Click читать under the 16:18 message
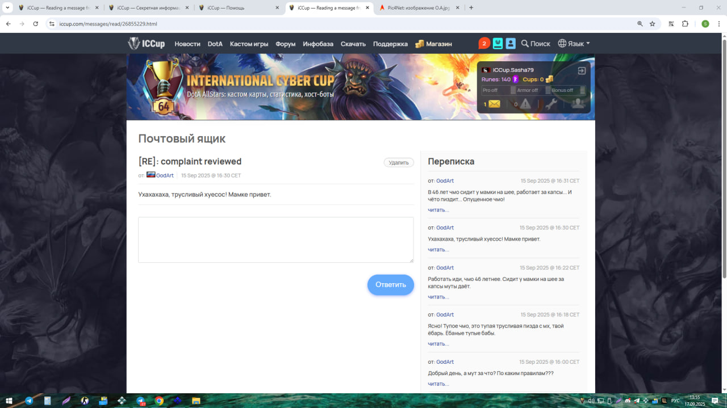Screen dimensions: 727x408 click(438, 344)
